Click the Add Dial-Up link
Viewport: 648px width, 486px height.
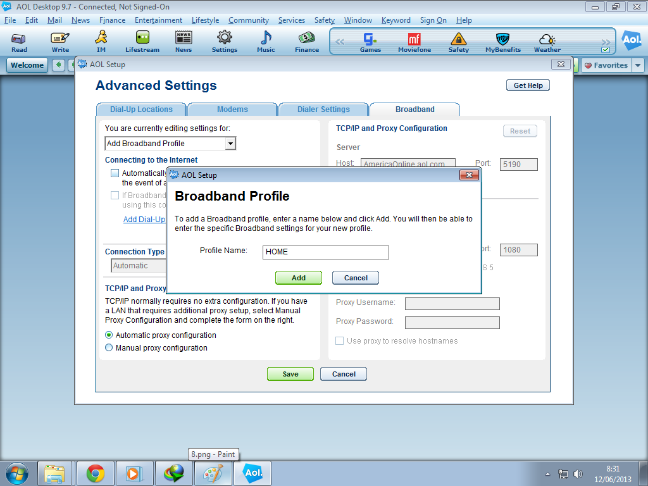point(144,220)
